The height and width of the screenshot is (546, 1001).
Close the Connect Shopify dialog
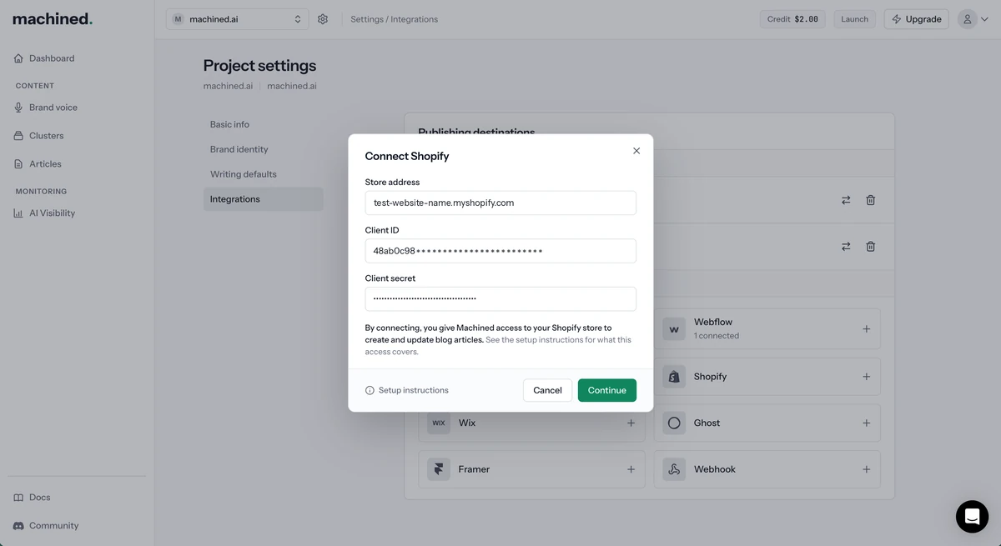636,151
